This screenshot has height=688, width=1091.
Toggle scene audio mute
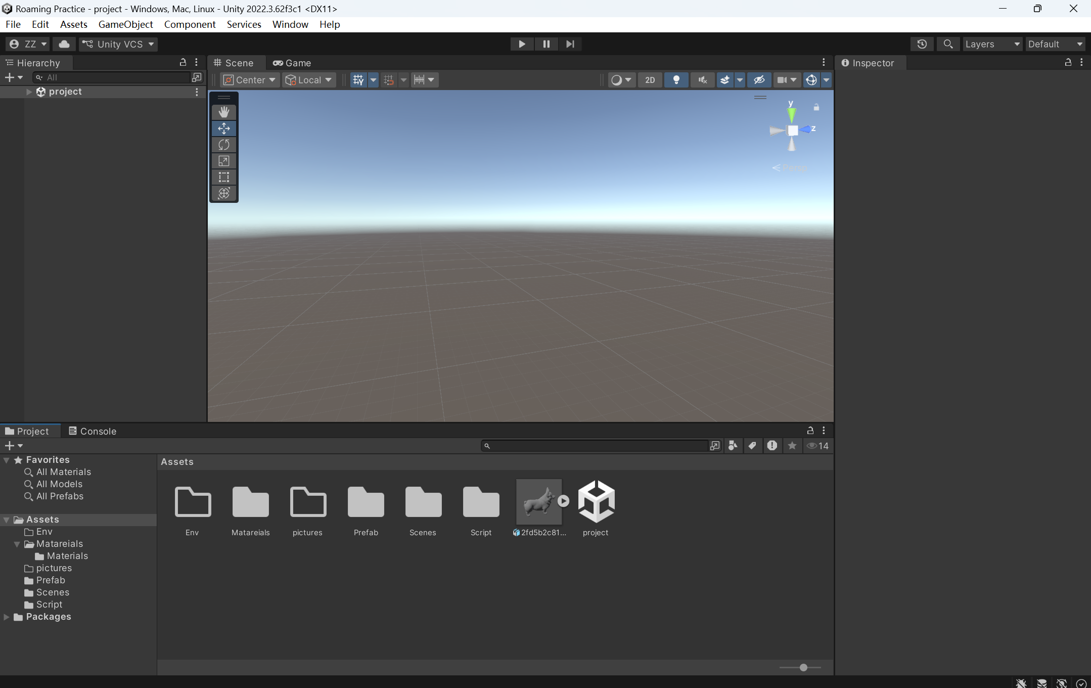pyautogui.click(x=703, y=80)
